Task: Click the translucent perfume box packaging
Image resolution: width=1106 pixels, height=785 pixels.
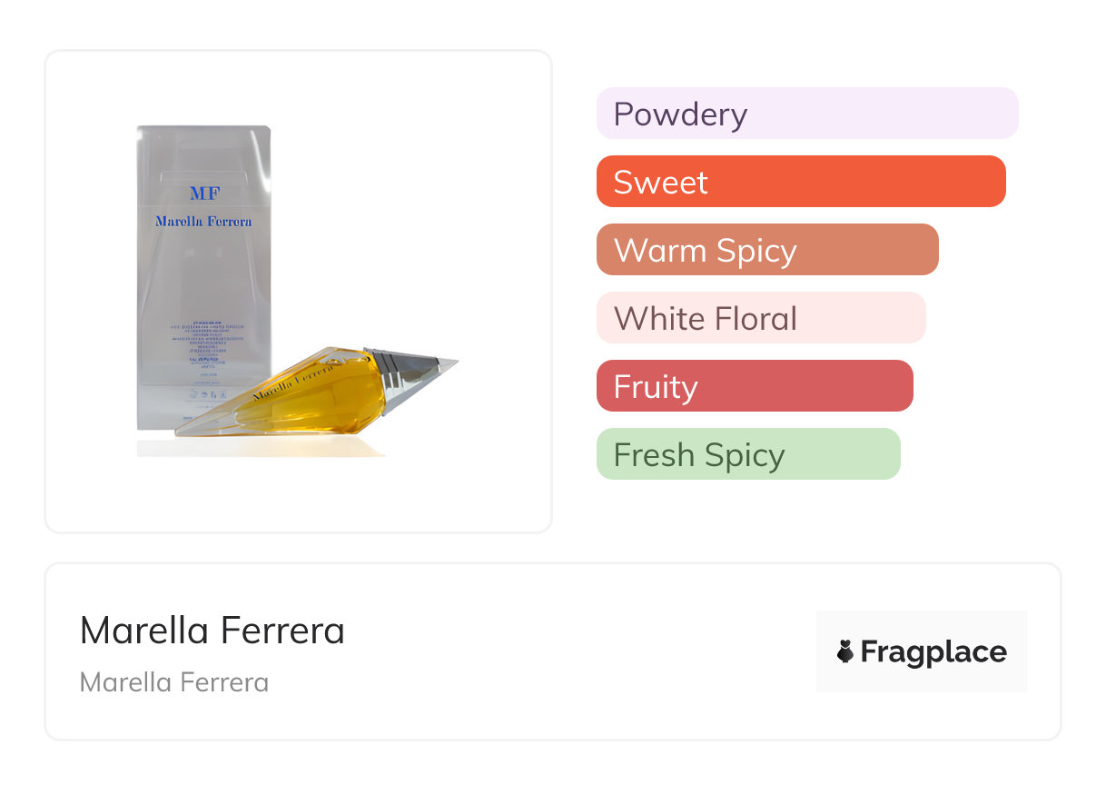Action: coord(203,273)
